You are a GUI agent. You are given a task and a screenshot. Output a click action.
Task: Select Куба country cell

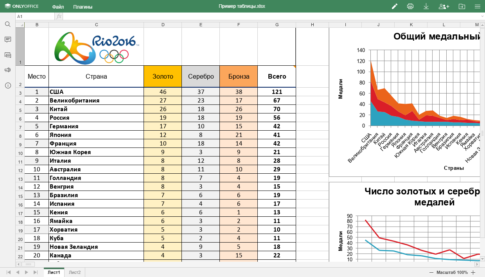96,238
